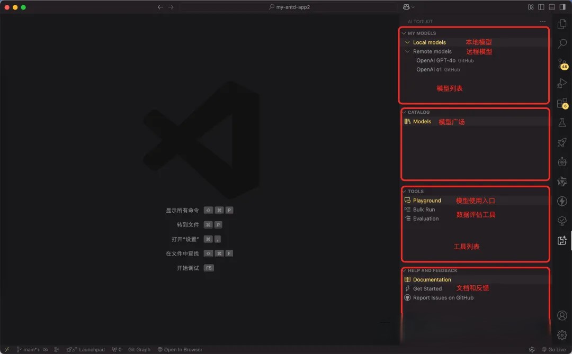
Task: Open the Accounts menu icon
Action: [x=562, y=315]
